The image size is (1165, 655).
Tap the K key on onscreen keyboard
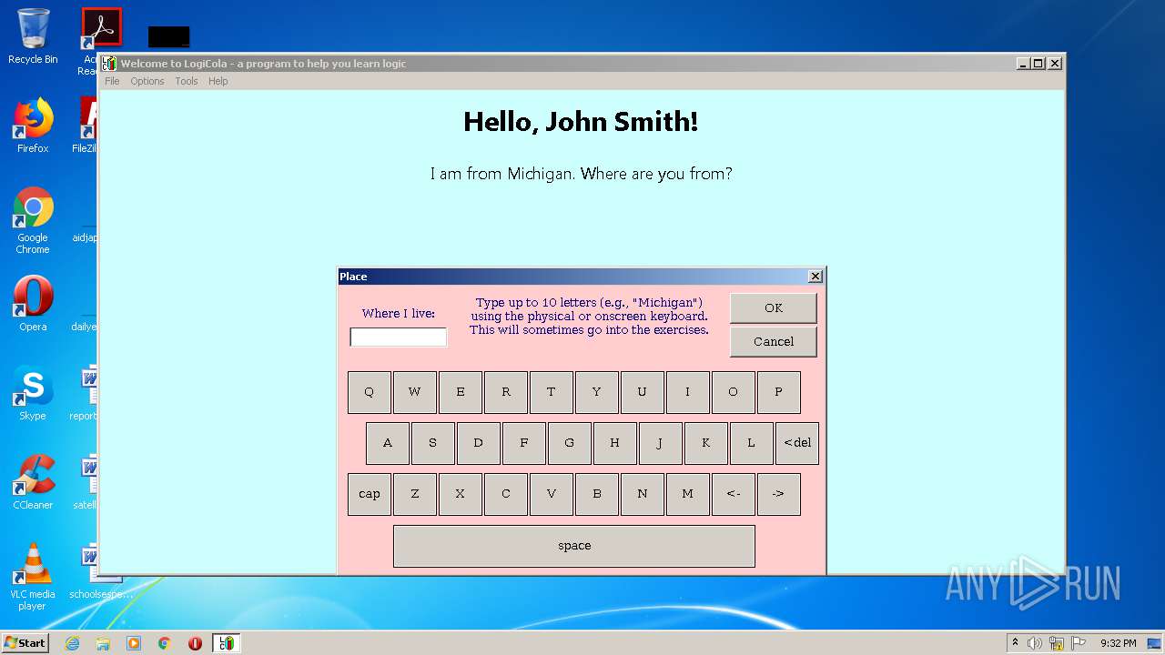coord(706,443)
